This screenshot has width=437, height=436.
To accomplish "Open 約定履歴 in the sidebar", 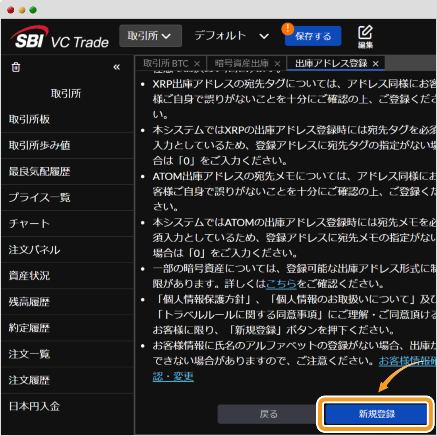I will pos(67,328).
